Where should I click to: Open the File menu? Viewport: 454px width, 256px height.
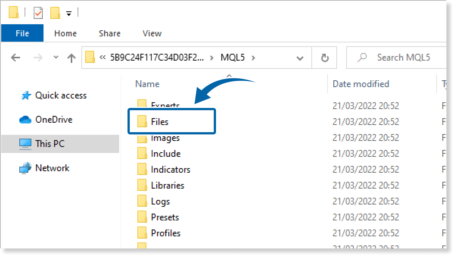(x=22, y=33)
